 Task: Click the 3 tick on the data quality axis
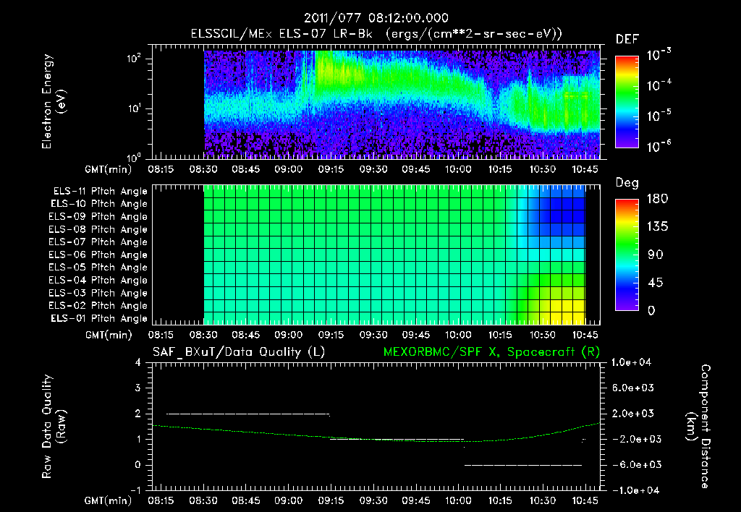(x=138, y=388)
